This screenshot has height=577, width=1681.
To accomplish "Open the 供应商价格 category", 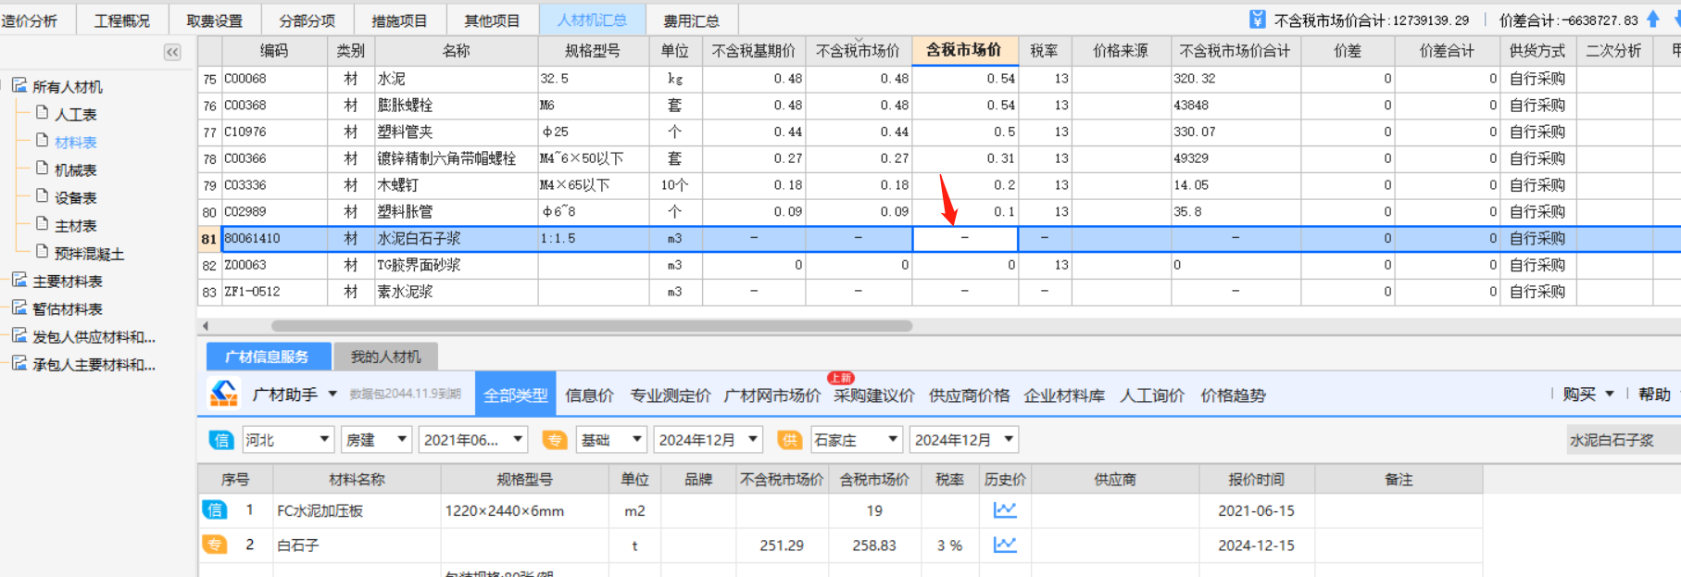I will [x=970, y=395].
